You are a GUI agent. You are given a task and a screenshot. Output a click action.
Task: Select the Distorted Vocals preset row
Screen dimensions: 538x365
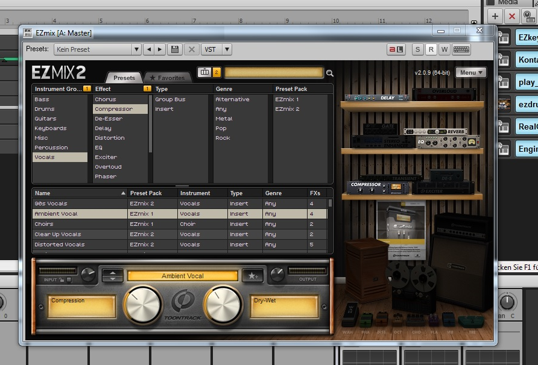tap(180, 245)
